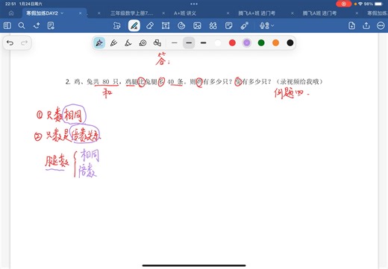Choose the shapes pen option

coord(157,43)
